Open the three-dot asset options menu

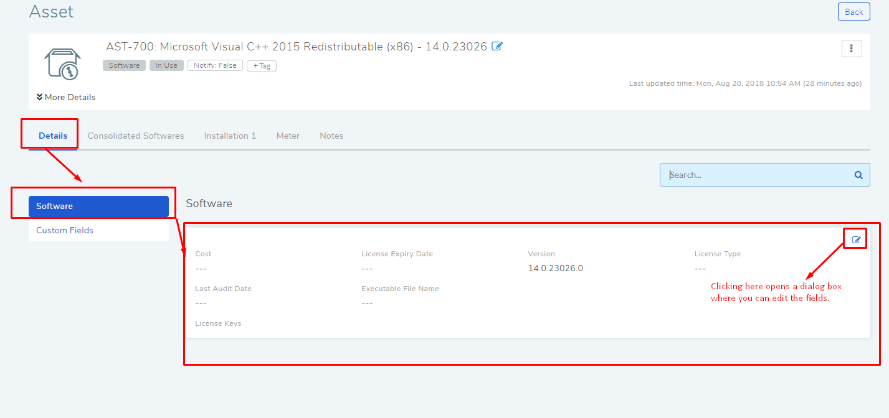852,49
